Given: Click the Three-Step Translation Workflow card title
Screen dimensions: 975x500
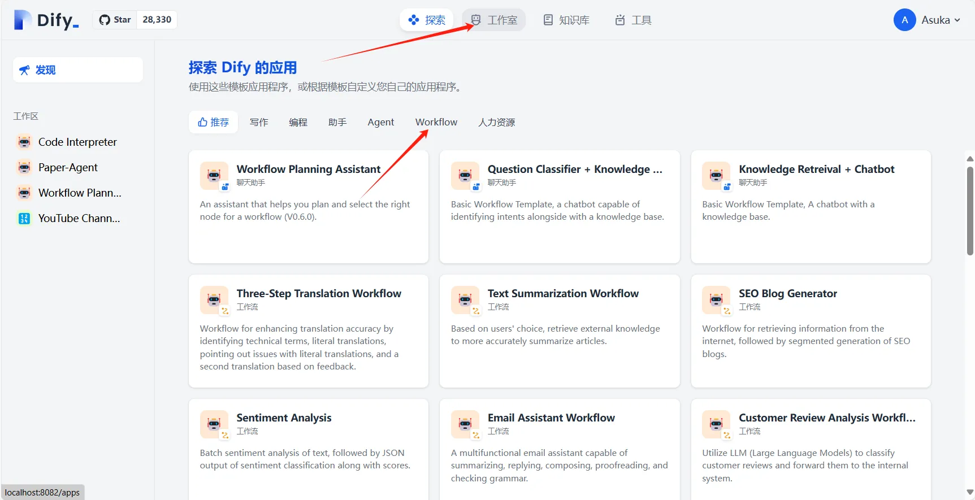Looking at the screenshot, I should pos(319,293).
